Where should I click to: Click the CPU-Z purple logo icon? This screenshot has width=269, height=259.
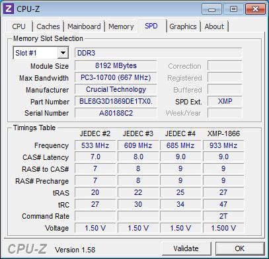point(9,9)
